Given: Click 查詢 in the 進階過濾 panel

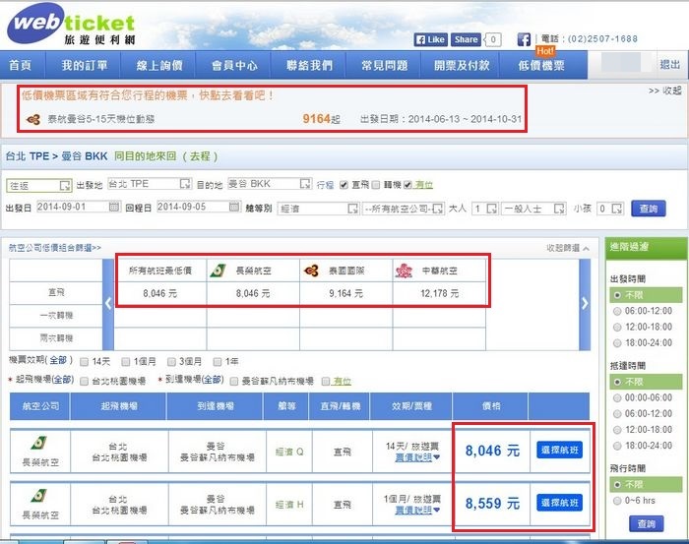Looking at the screenshot, I should click(x=646, y=524).
